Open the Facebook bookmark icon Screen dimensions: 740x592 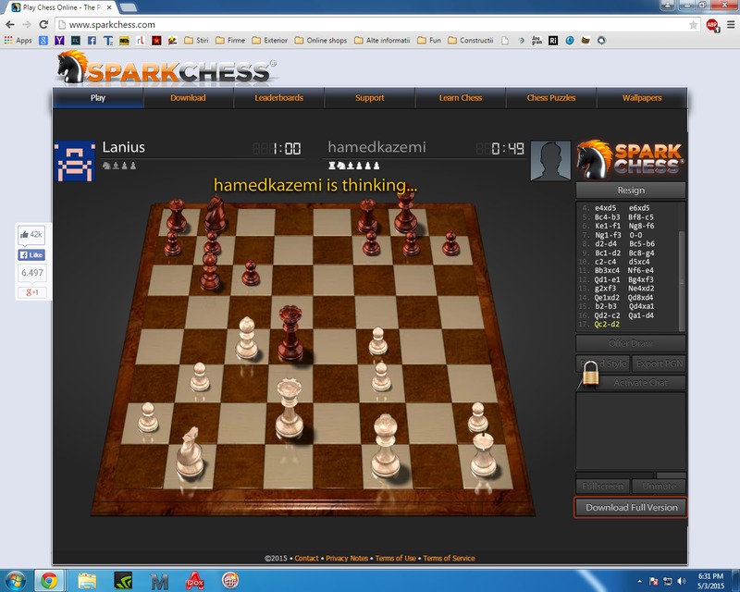tap(92, 41)
